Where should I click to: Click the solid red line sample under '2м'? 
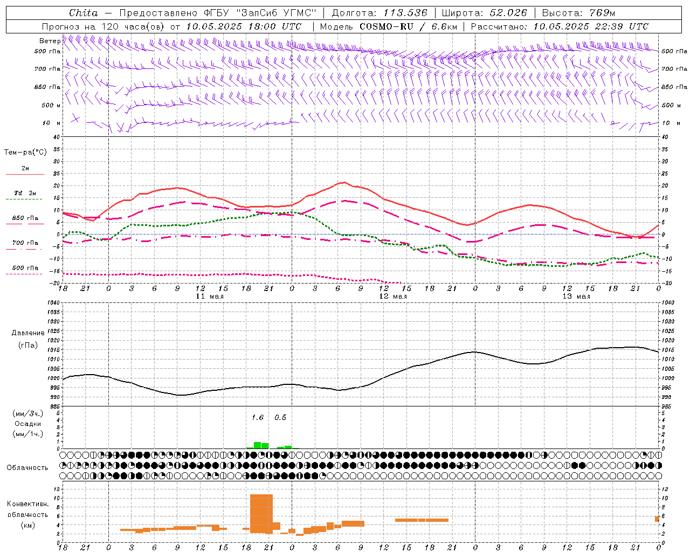[x=25, y=174]
